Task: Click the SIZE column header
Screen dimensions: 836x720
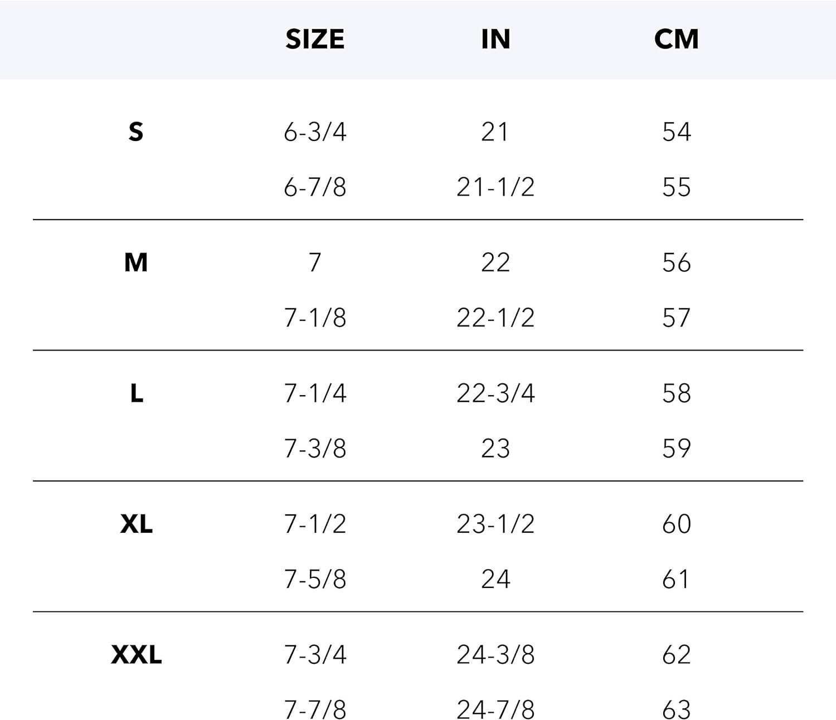Action: click(x=315, y=39)
